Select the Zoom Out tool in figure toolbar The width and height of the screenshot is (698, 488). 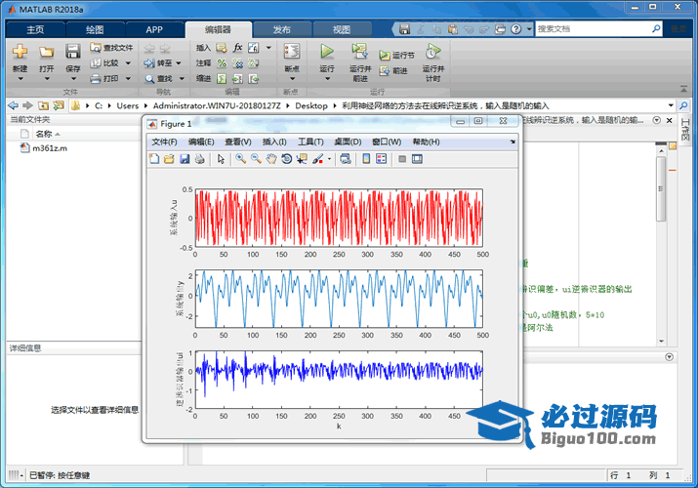point(256,159)
